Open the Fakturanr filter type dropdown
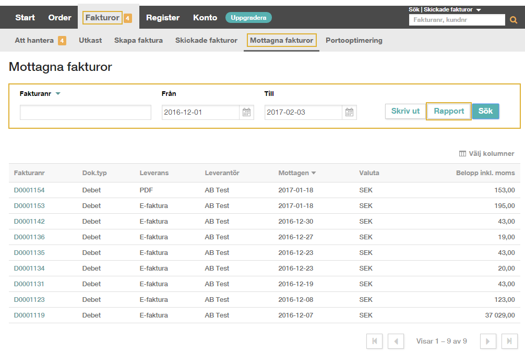This screenshot has height=354, width=525. [58, 94]
